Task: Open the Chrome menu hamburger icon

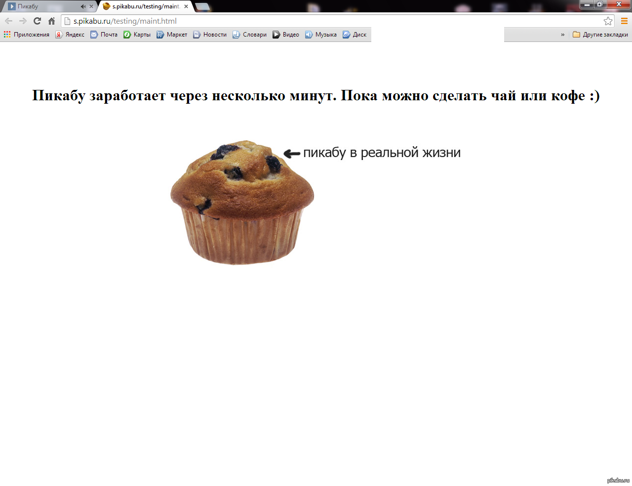Action: point(624,21)
